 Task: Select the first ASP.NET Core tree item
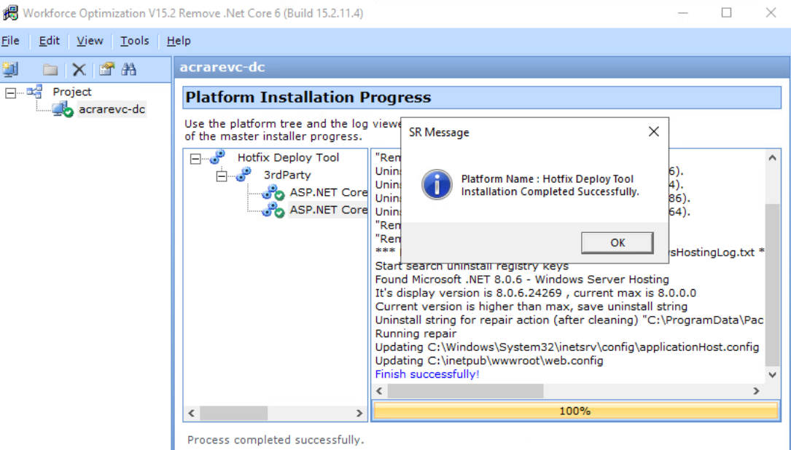[328, 192]
